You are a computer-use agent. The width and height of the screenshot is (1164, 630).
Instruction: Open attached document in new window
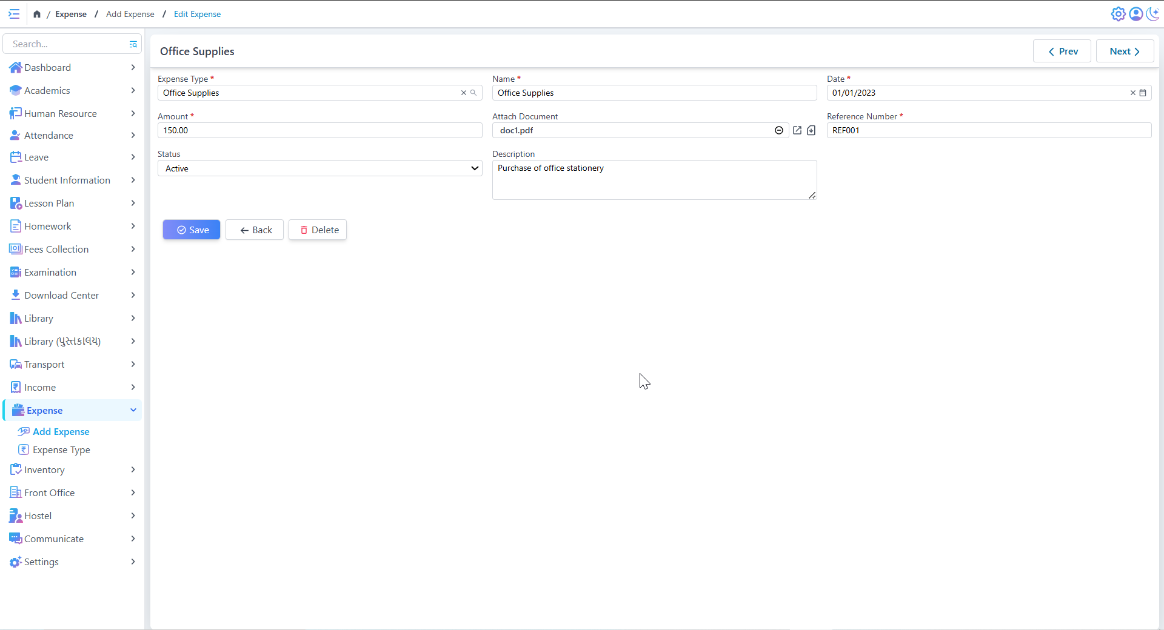coord(797,130)
